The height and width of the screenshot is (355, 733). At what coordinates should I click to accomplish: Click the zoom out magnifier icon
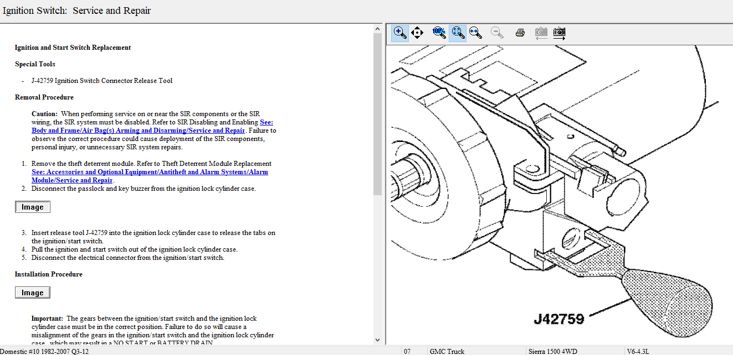coord(497,33)
